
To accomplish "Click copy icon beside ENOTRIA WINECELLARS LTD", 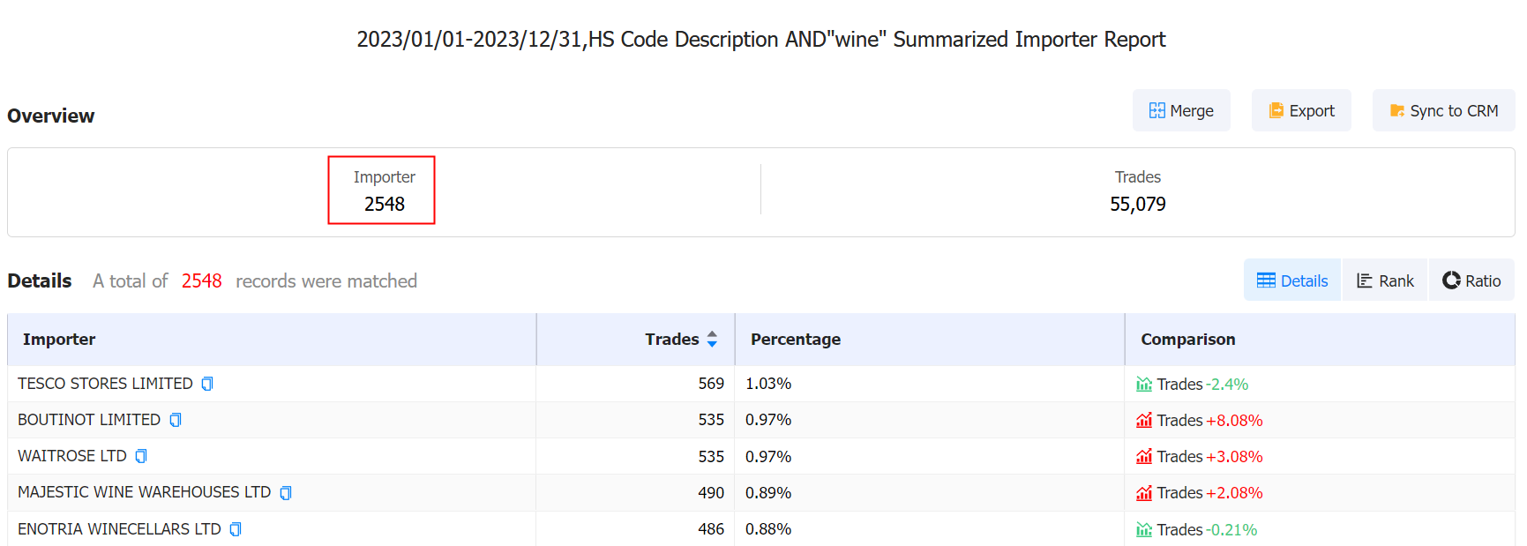I will [x=236, y=529].
